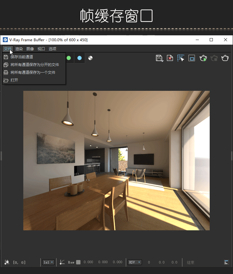233x274 pixels.
Task: Choose 保存当前通道 from the menu
Action: click(34, 57)
